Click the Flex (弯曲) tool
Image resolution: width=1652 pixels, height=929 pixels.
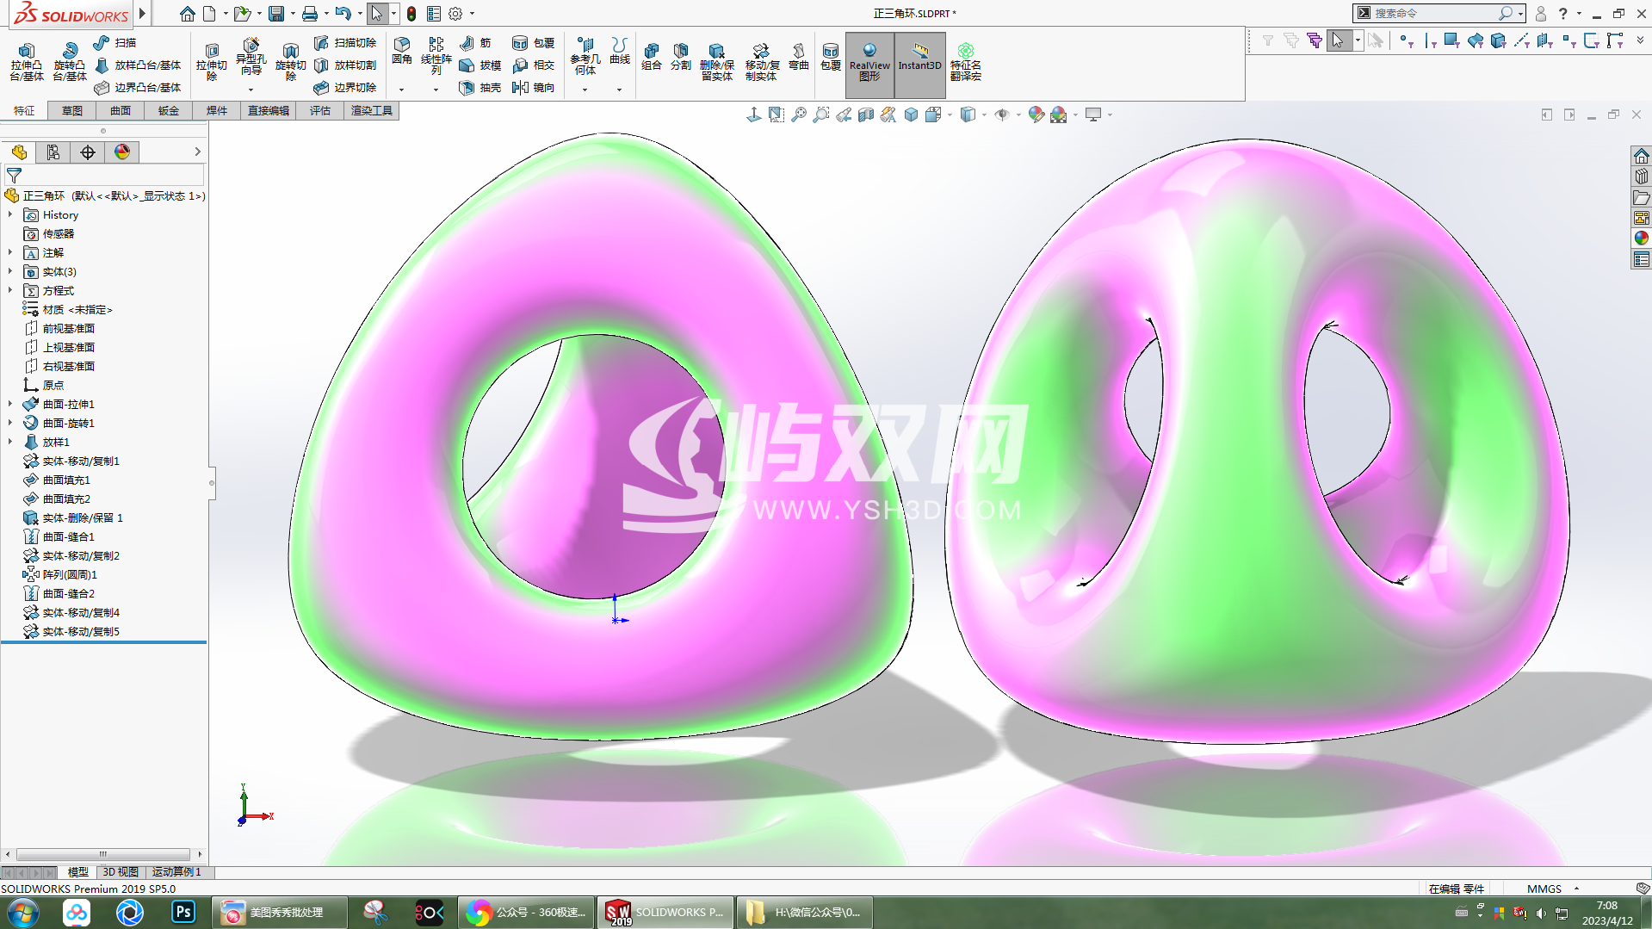pos(799,56)
